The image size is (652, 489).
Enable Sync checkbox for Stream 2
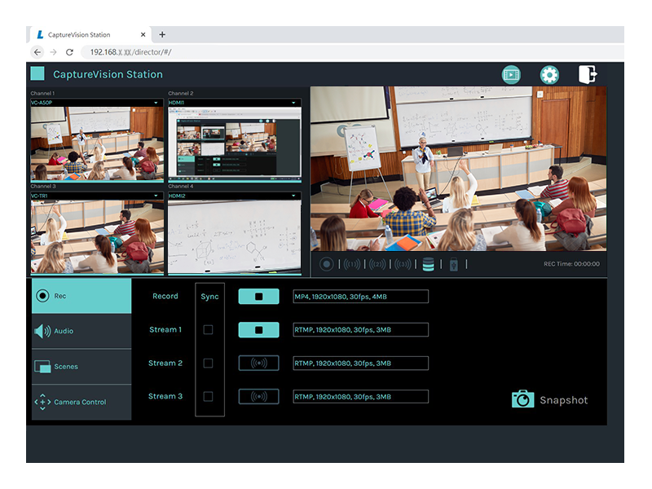click(x=208, y=363)
